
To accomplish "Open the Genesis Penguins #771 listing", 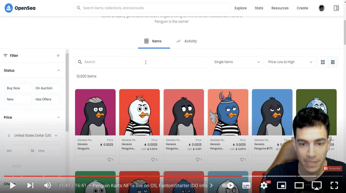I will [x=263, y=148].
